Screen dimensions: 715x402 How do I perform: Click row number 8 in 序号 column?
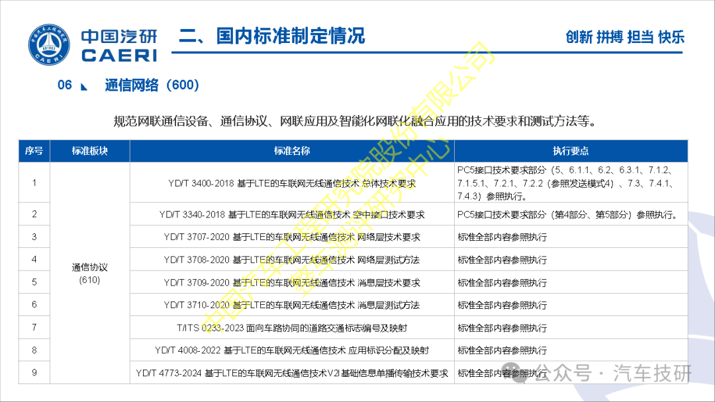click(34, 350)
